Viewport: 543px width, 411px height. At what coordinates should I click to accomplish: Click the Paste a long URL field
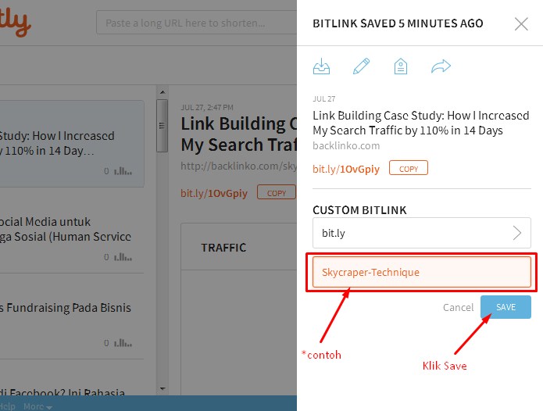click(x=196, y=23)
